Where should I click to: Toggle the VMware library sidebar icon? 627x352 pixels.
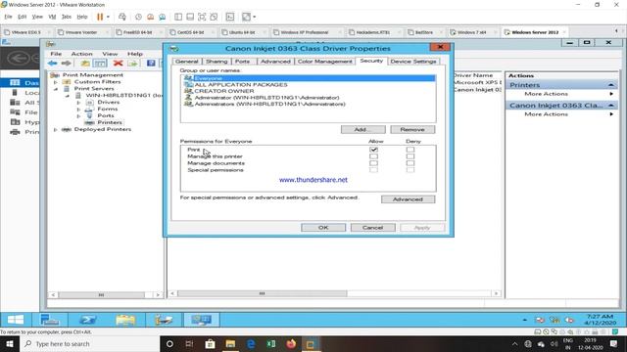(178, 17)
